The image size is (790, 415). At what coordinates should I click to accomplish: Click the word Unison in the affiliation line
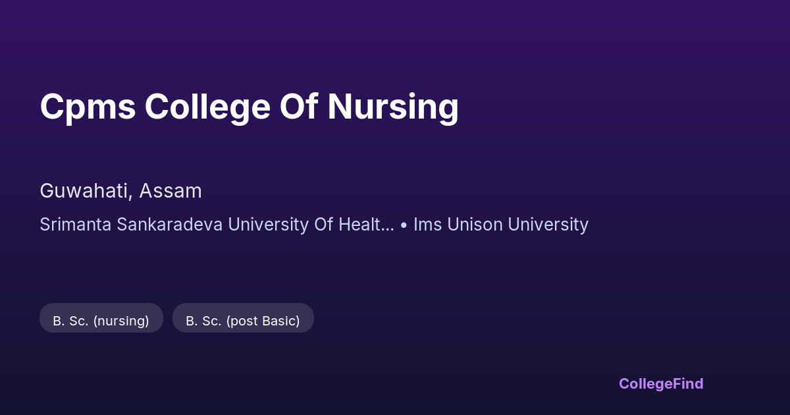pyautogui.click(x=472, y=225)
